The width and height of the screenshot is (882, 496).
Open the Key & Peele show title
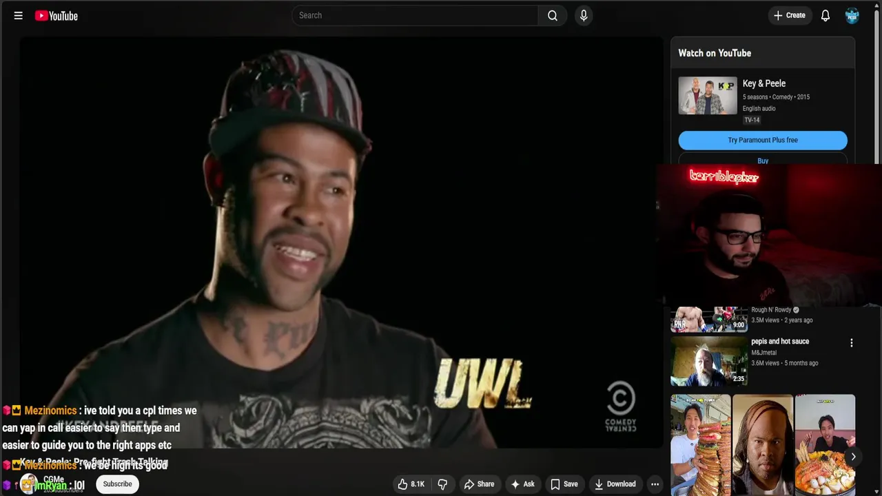pos(764,83)
